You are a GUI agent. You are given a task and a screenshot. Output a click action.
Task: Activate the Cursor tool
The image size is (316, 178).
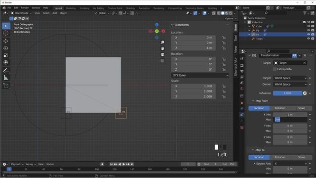[x=6, y=33]
